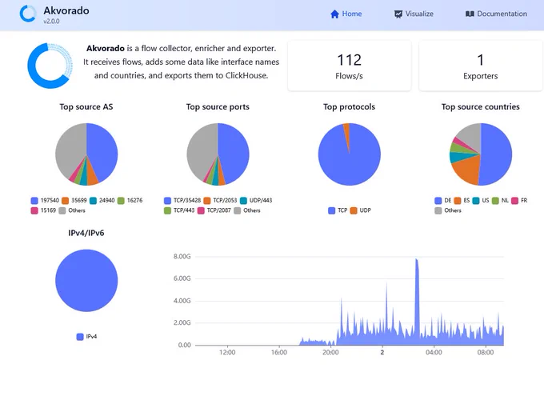Click the Top source AS pie chart
The image size is (544, 400).
point(86,154)
